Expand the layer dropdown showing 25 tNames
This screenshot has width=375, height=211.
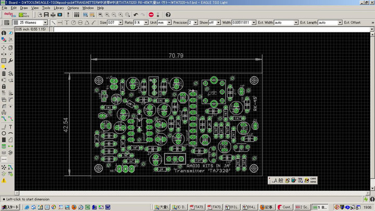click(45, 23)
